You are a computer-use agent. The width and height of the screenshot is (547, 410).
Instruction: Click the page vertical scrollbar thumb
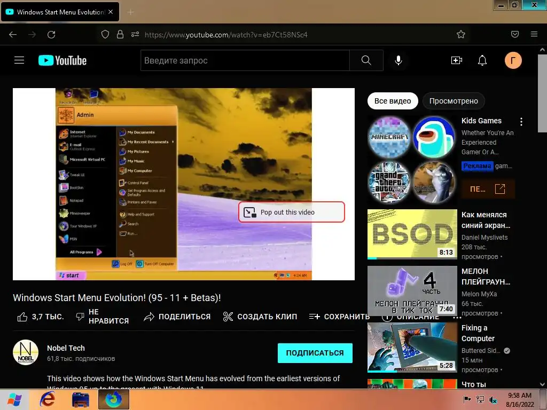[543, 93]
